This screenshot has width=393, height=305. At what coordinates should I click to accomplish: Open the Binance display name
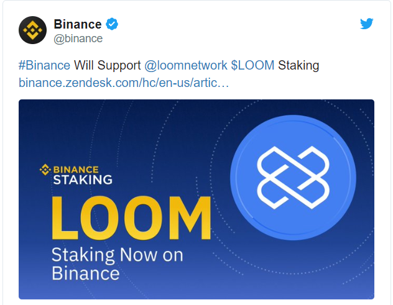click(78, 24)
